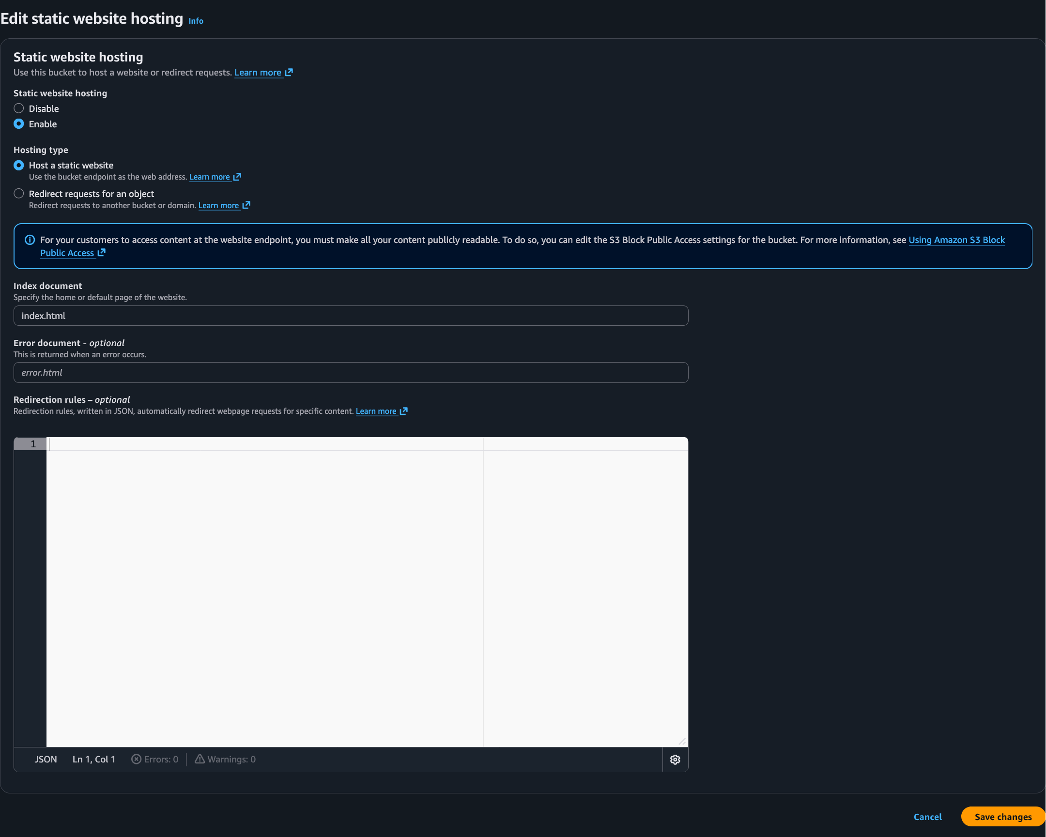Open the code editor settings gear
1046x837 pixels.
675,760
